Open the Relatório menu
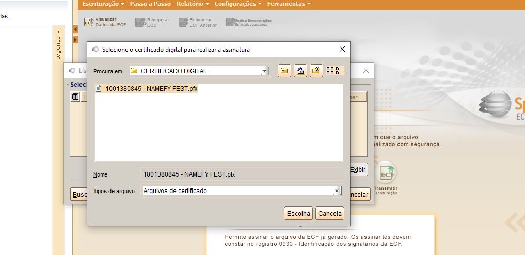 coord(193,4)
